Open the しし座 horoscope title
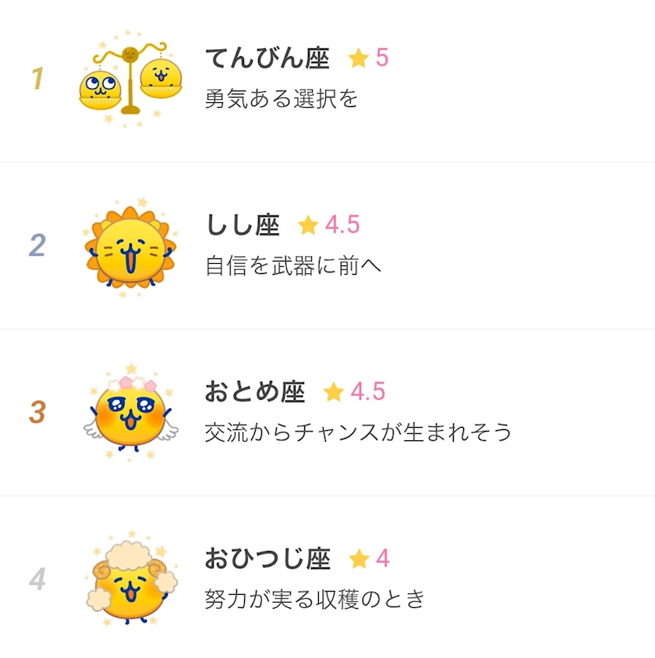This screenshot has width=655, height=658. click(243, 226)
